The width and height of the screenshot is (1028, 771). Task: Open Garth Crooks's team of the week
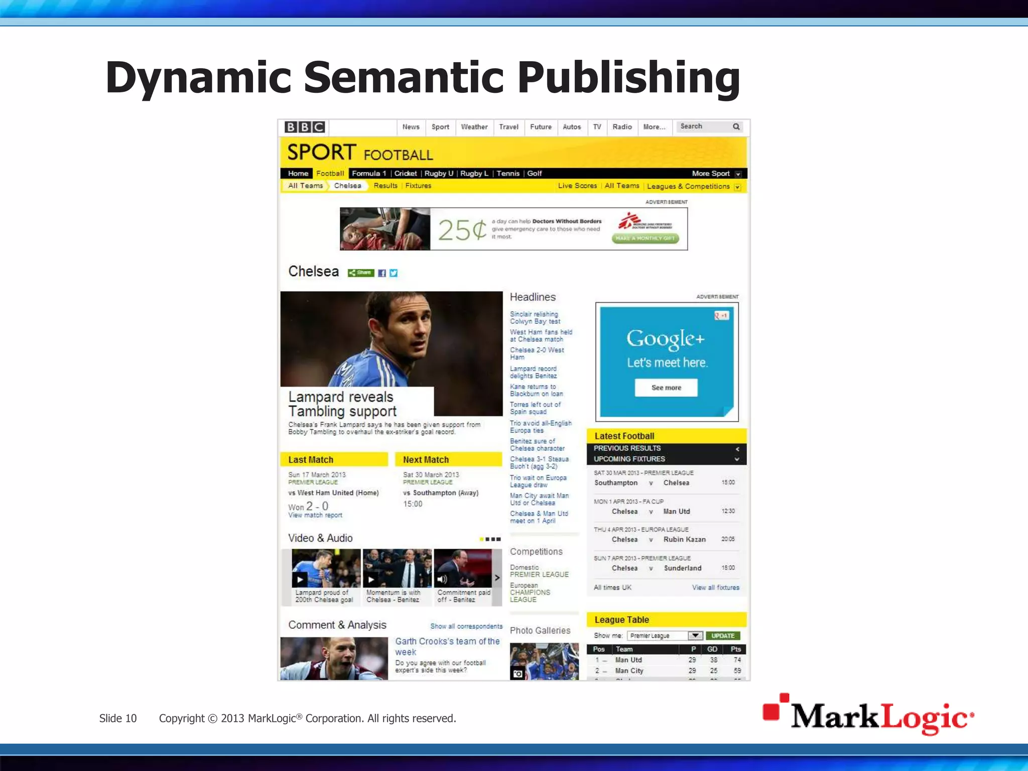447,647
